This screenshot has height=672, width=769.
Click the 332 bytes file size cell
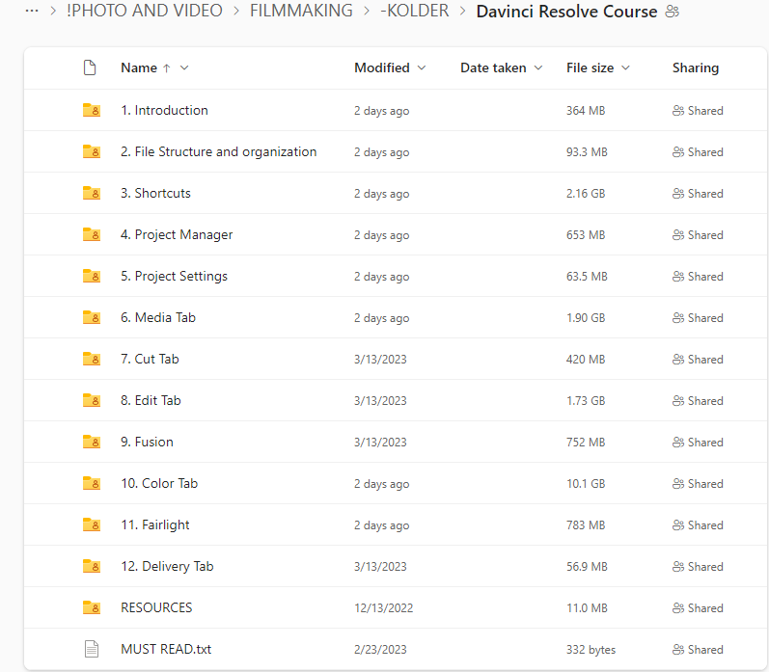point(590,650)
